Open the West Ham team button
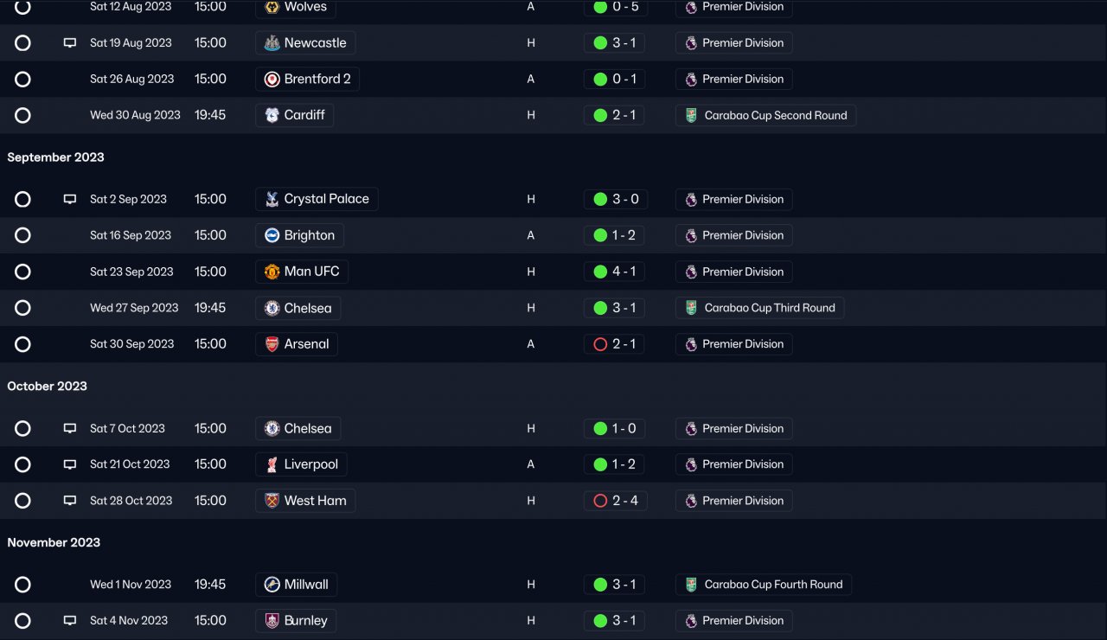 click(314, 501)
